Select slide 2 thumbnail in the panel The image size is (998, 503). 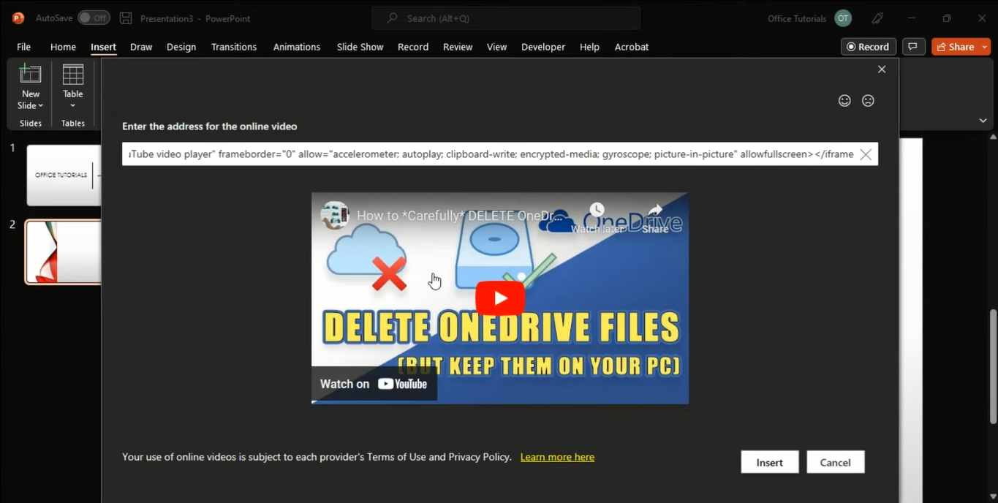(x=63, y=251)
